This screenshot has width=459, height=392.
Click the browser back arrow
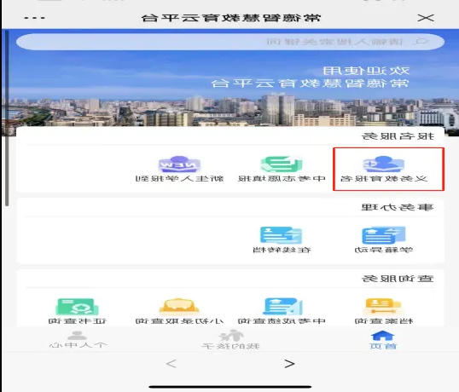click(x=171, y=364)
